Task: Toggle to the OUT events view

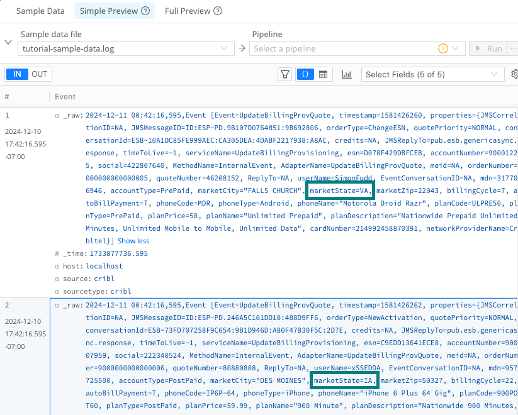Action: [x=40, y=74]
